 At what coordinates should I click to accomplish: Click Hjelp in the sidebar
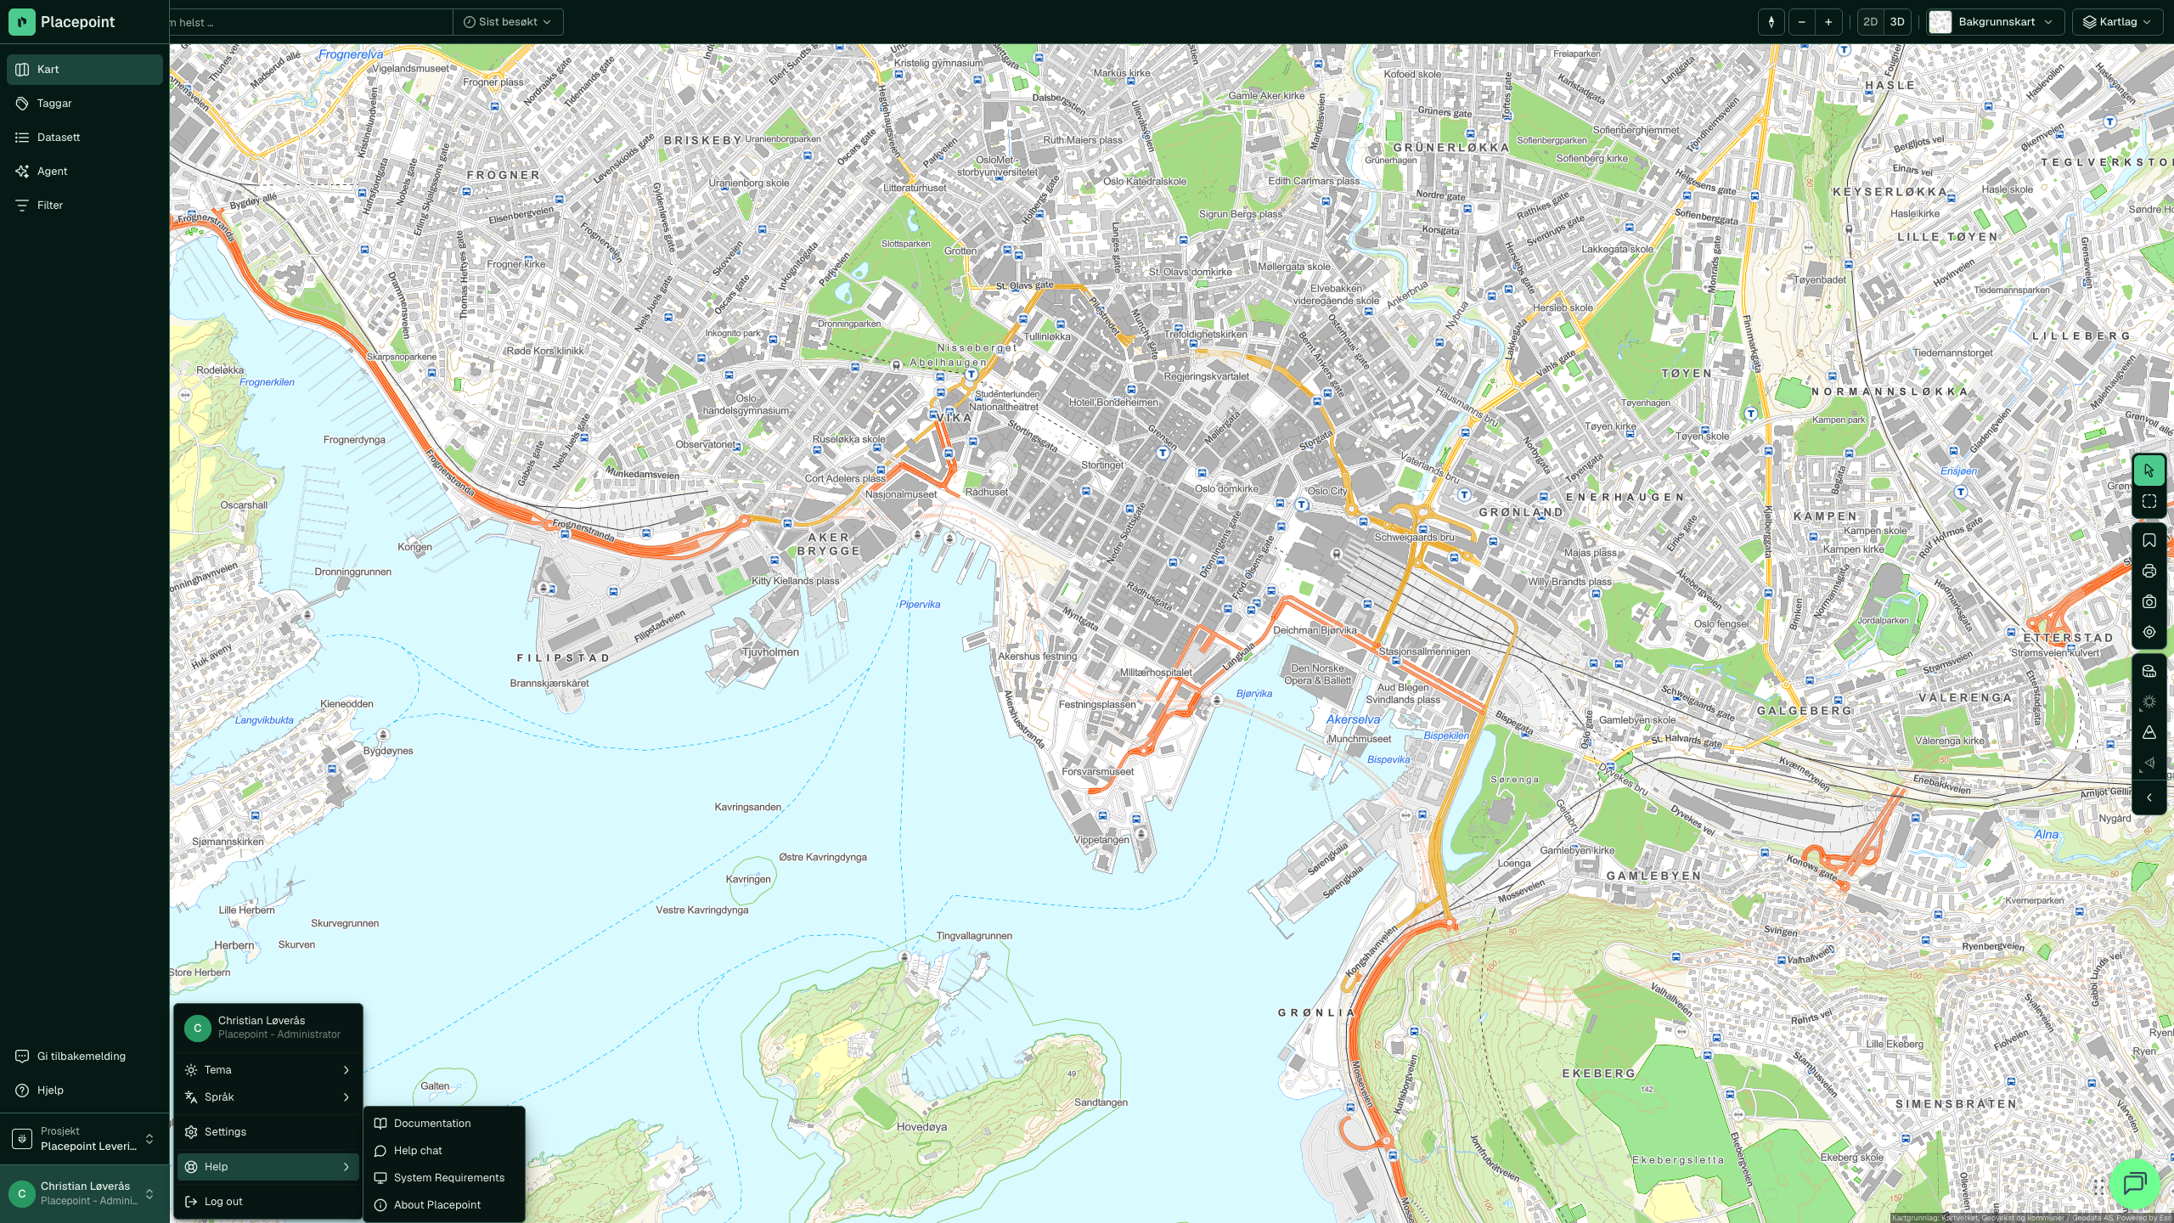[x=84, y=1091]
